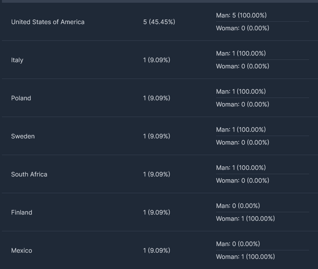Select Poland's "Woman: 0 (0.00%)" entry

[x=243, y=105]
